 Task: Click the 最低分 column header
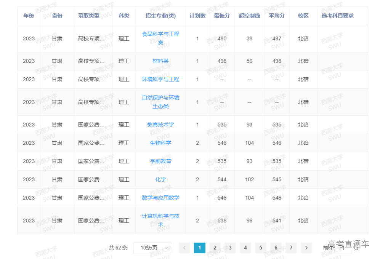pos(222,16)
